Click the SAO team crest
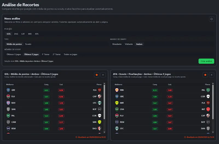 (x=99, y=128)
